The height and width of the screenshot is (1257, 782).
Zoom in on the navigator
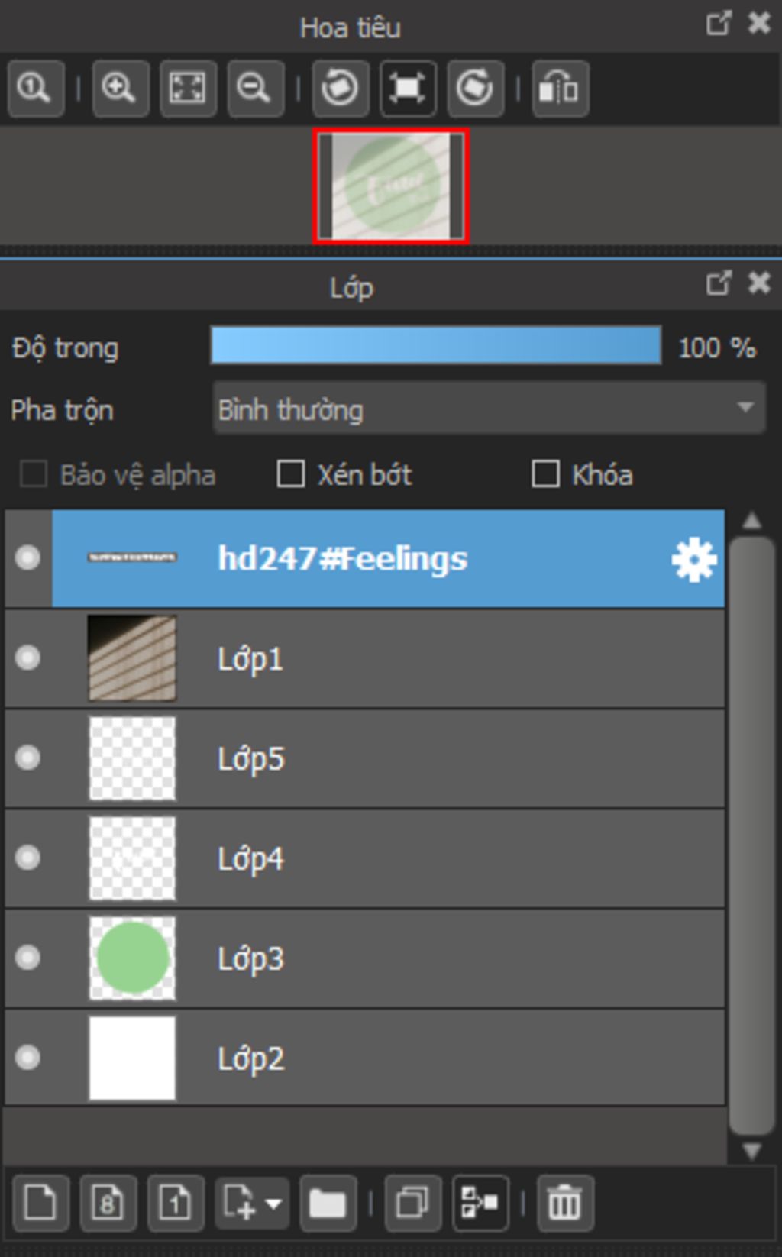click(120, 89)
